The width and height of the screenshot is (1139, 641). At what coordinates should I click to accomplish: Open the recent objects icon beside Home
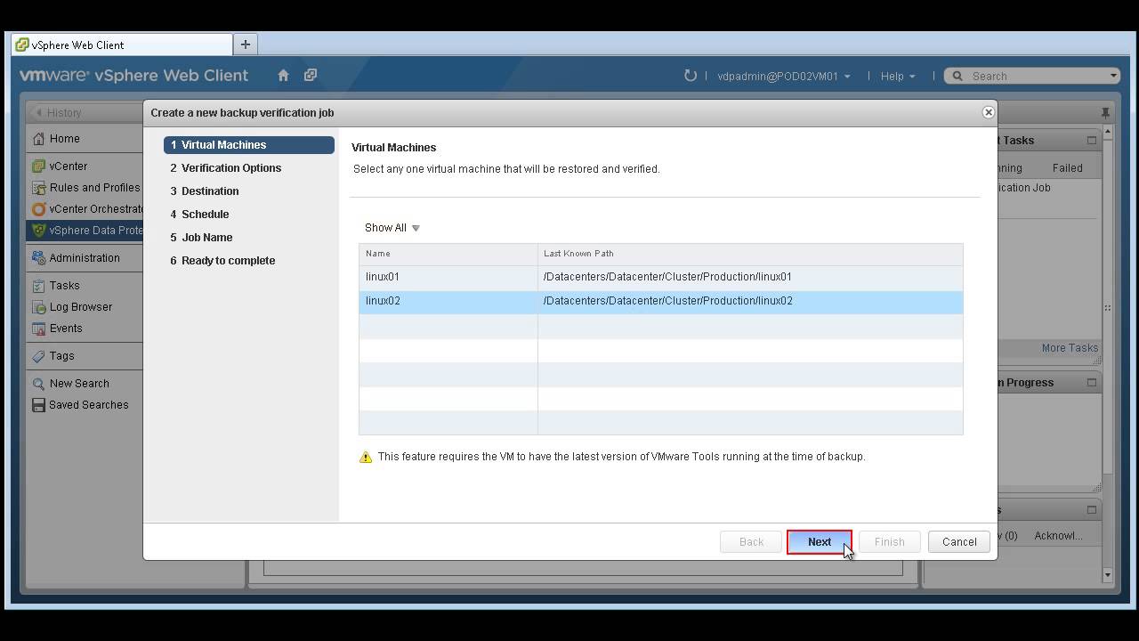tap(311, 76)
